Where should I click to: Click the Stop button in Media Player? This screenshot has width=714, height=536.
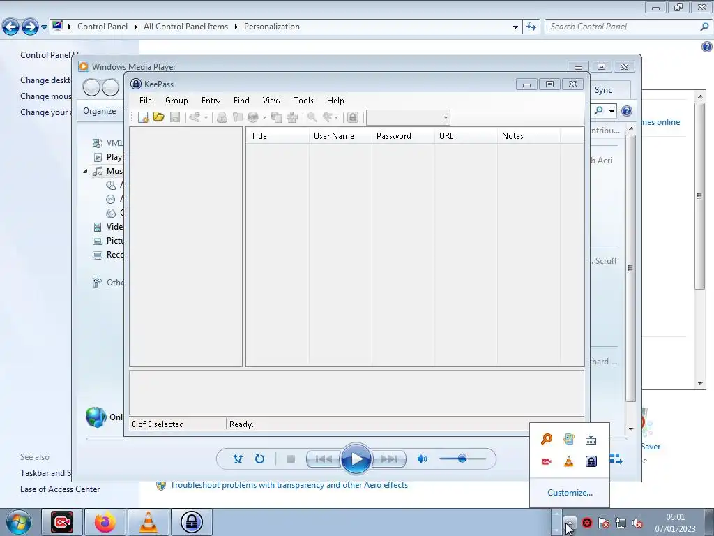point(291,459)
